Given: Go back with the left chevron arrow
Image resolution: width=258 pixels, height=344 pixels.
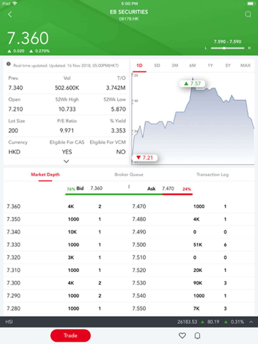Looking at the screenshot, I should tap(10, 14).
